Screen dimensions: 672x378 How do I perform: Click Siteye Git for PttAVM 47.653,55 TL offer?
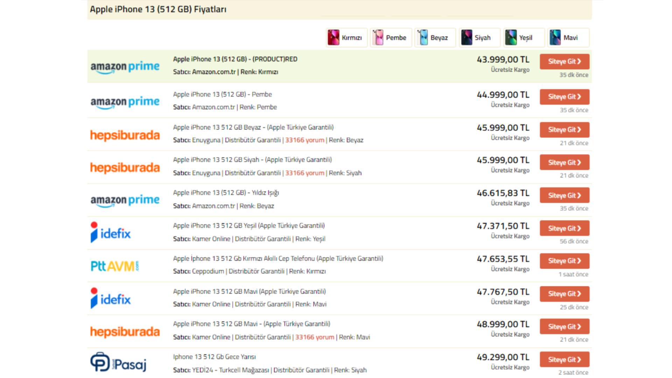[x=564, y=261]
